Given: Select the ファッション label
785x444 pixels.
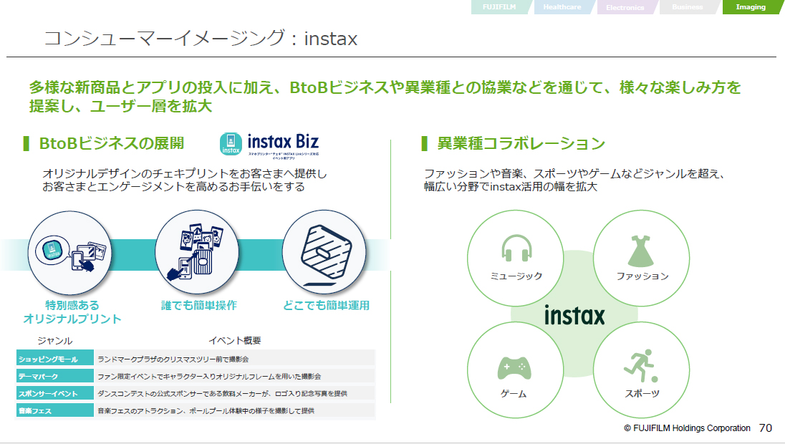Looking at the screenshot, I should (x=642, y=276).
